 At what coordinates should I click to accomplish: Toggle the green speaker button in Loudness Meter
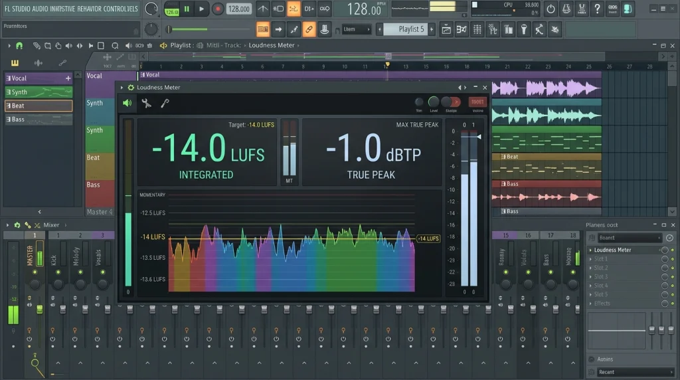127,103
